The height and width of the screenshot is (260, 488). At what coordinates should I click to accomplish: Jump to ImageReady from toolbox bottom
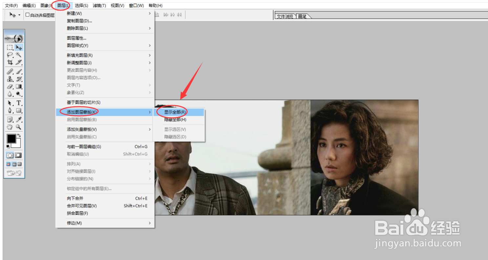pyautogui.click(x=14, y=173)
